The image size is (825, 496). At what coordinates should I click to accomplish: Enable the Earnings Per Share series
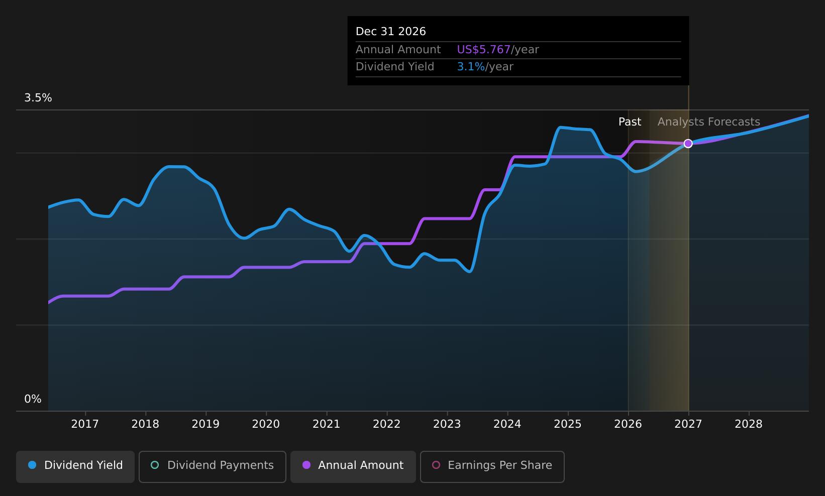pos(492,466)
